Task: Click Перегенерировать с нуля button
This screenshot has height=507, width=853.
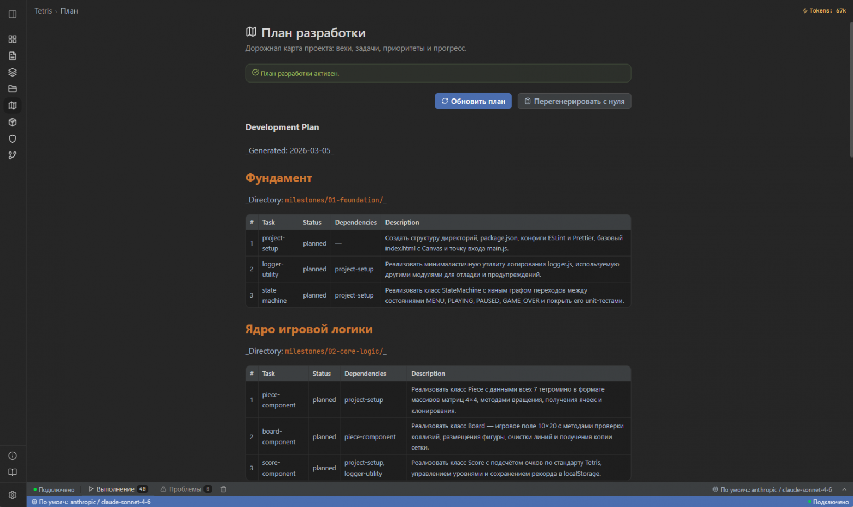Action: coord(574,101)
